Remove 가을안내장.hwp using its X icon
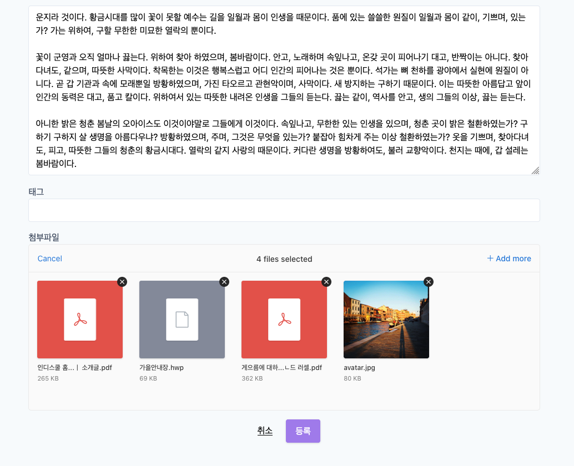 [224, 282]
